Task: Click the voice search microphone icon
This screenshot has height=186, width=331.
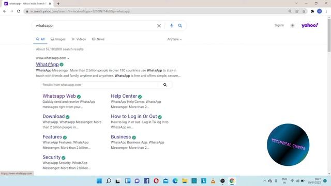Action: click(x=172, y=25)
